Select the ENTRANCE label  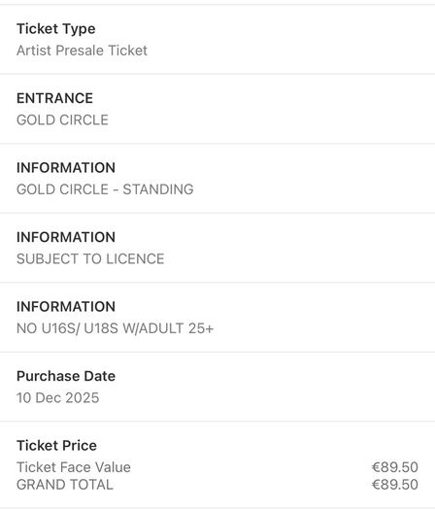54,98
